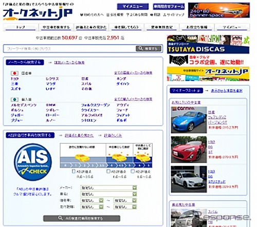Select the ダイハツ maker link
Image resolution: width=257 pixels, height=227 pixels.
click(x=123, y=84)
